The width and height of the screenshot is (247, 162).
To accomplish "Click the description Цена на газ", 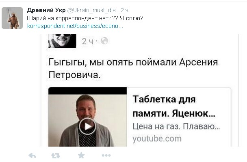I will (x=176, y=126).
